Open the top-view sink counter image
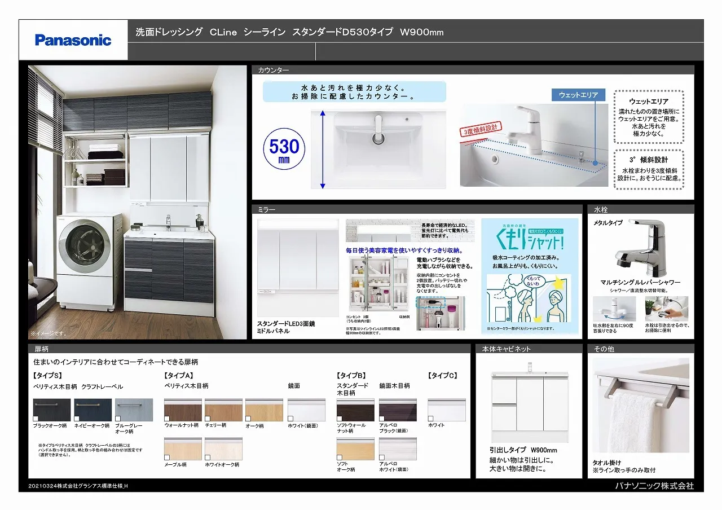This screenshot has width=722, height=510. (378, 149)
